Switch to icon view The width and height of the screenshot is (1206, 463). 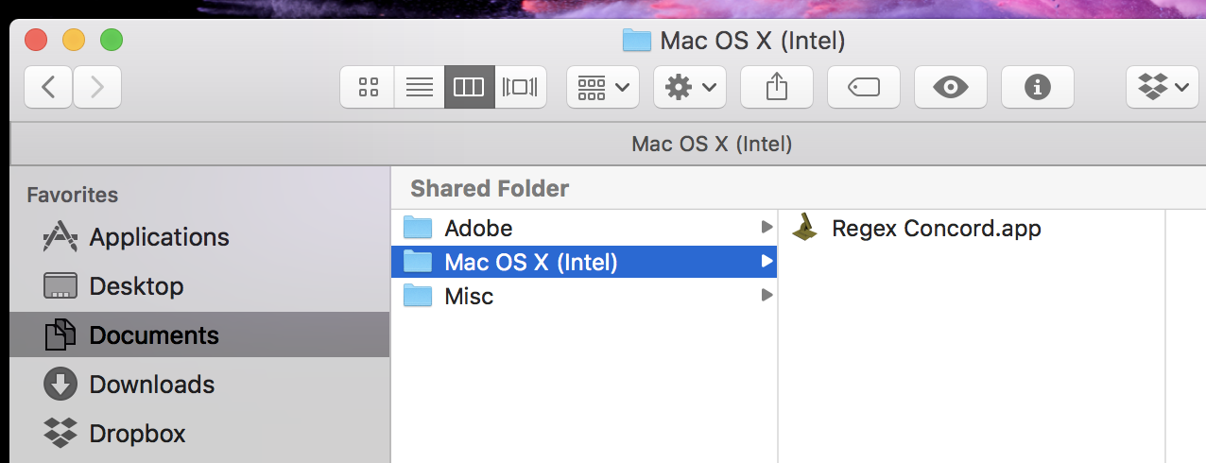click(369, 88)
